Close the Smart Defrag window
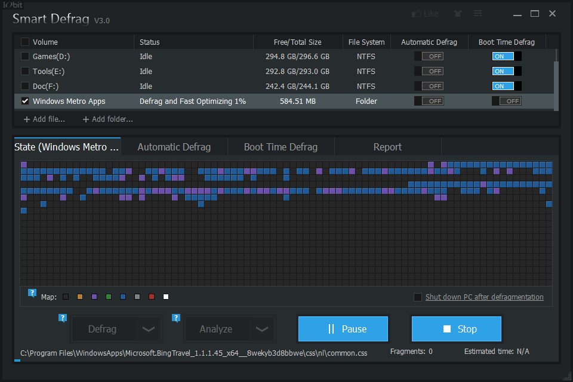The height and width of the screenshot is (382, 573). click(552, 14)
